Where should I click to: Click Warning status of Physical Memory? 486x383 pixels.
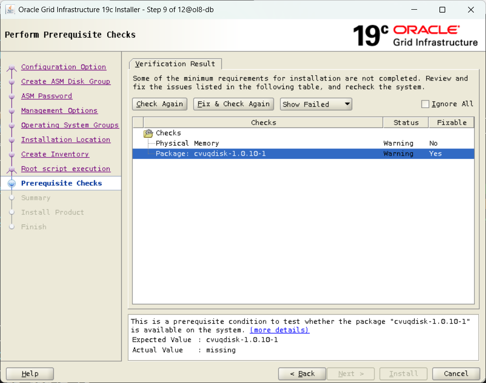(398, 144)
